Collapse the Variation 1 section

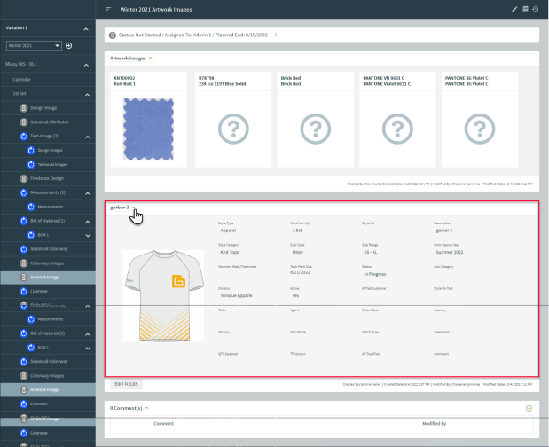[87, 27]
